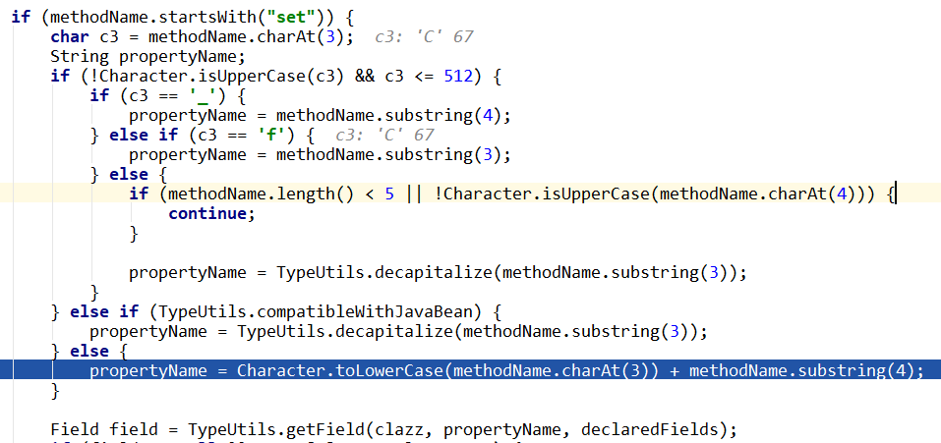941x443 pixels.
Task: Click the continue keyword
Action: (x=210, y=213)
